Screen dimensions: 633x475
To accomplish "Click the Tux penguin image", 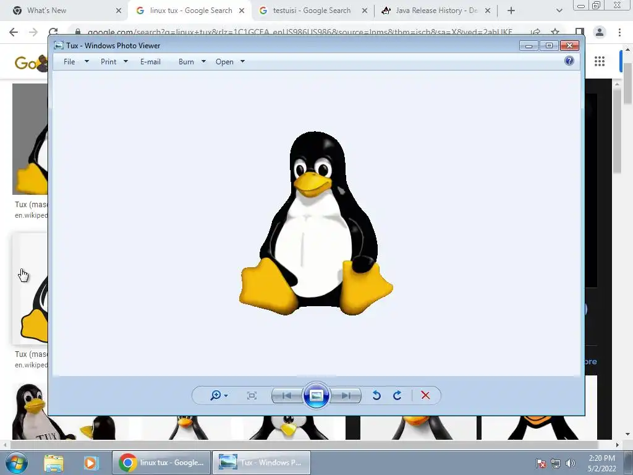I will (316, 223).
